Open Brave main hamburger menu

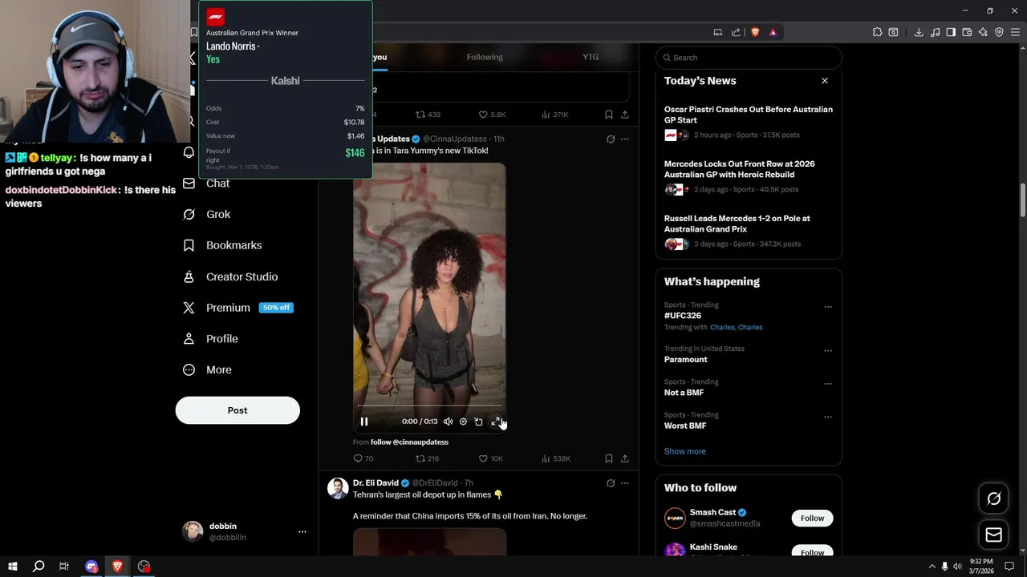(1015, 32)
